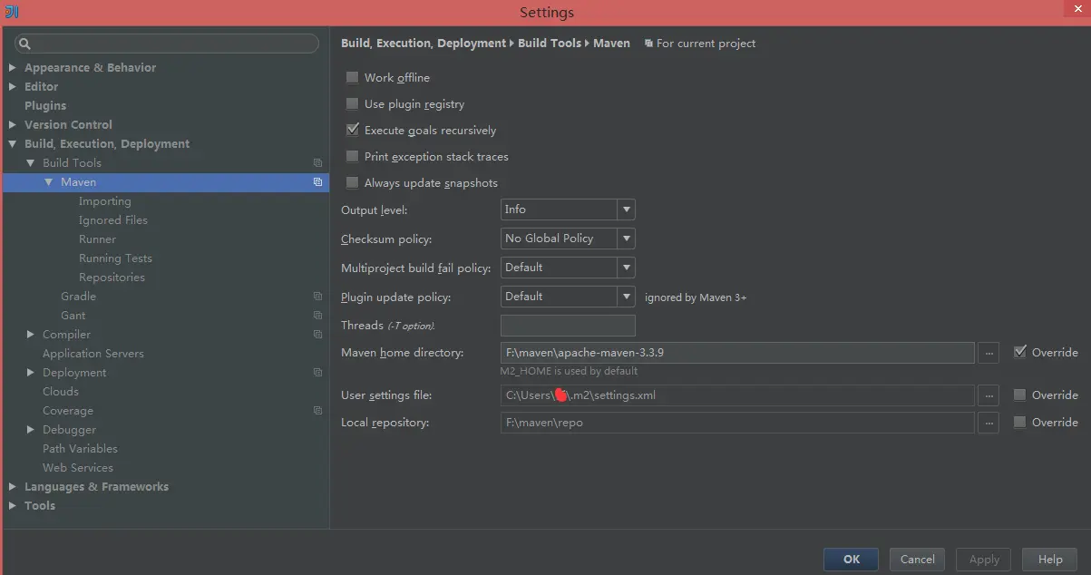Click the project-level icon next to Compiler

click(317, 335)
